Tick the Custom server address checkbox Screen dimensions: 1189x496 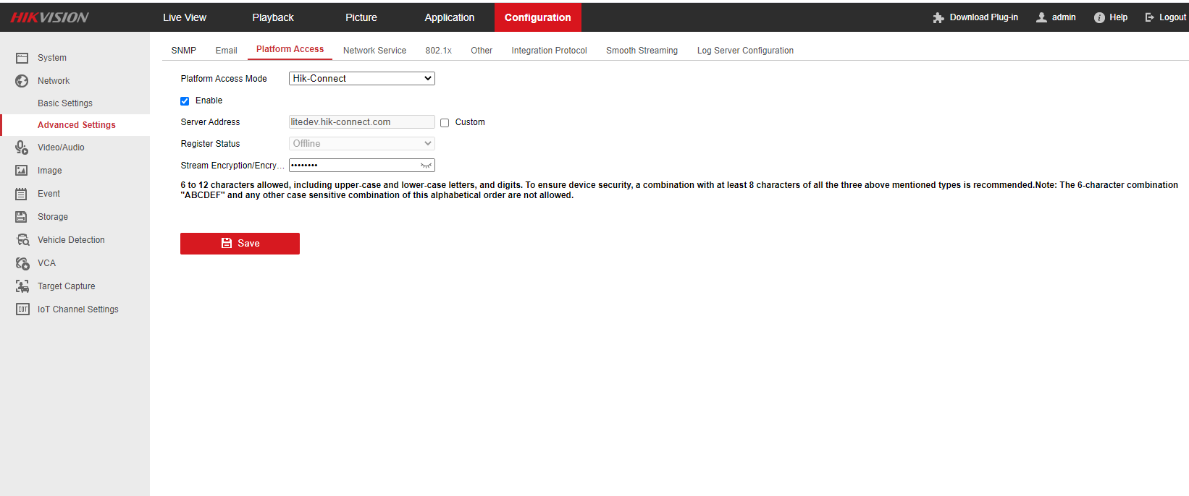[x=445, y=123]
